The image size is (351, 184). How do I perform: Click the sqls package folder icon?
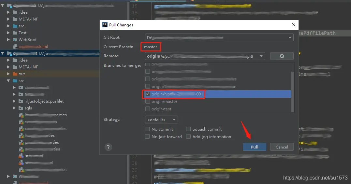click(x=21, y=108)
